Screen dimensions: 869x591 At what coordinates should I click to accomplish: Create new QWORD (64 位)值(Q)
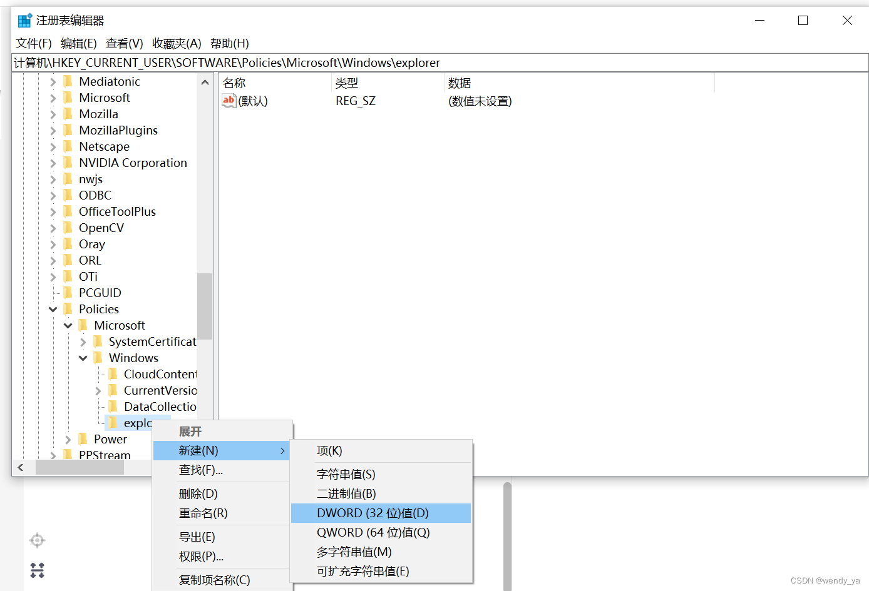(381, 533)
